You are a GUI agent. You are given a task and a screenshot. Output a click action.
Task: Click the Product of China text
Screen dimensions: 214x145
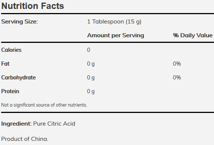[25, 139]
